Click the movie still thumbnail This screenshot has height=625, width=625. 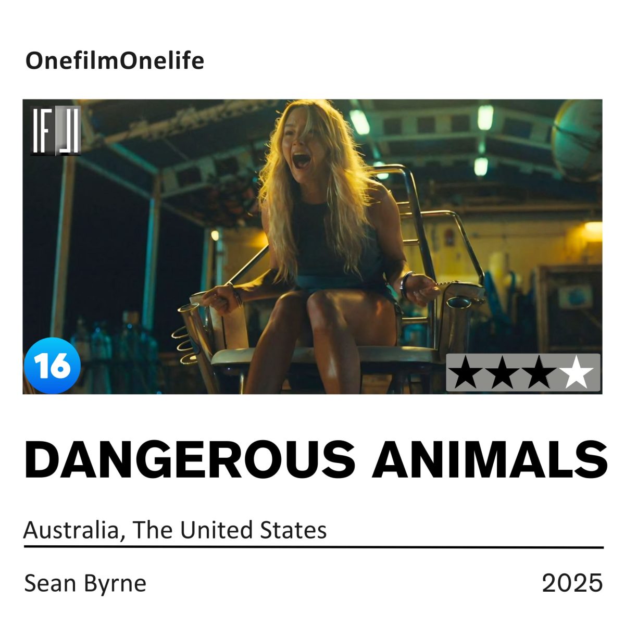pyautogui.click(x=312, y=246)
